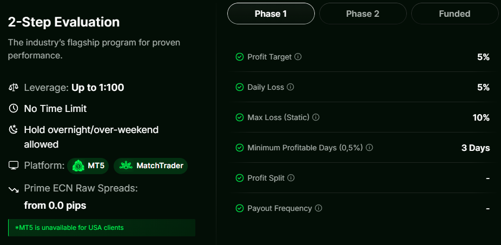
Task: Click the info icon beside Profit Target
Action: tap(298, 57)
